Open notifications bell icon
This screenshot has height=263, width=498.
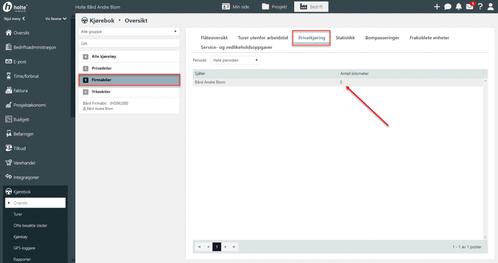(459, 7)
